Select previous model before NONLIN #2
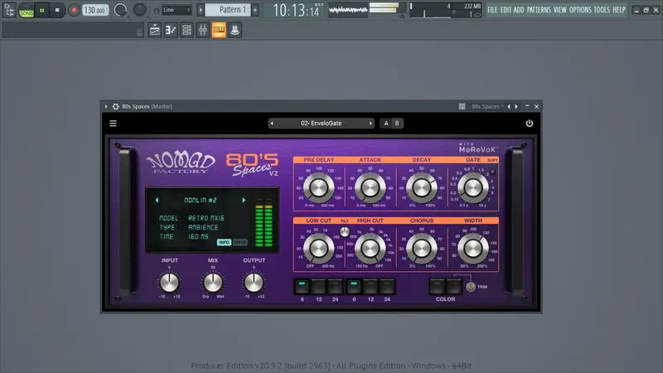Image resolution: width=663 pixels, height=373 pixels. click(x=157, y=200)
